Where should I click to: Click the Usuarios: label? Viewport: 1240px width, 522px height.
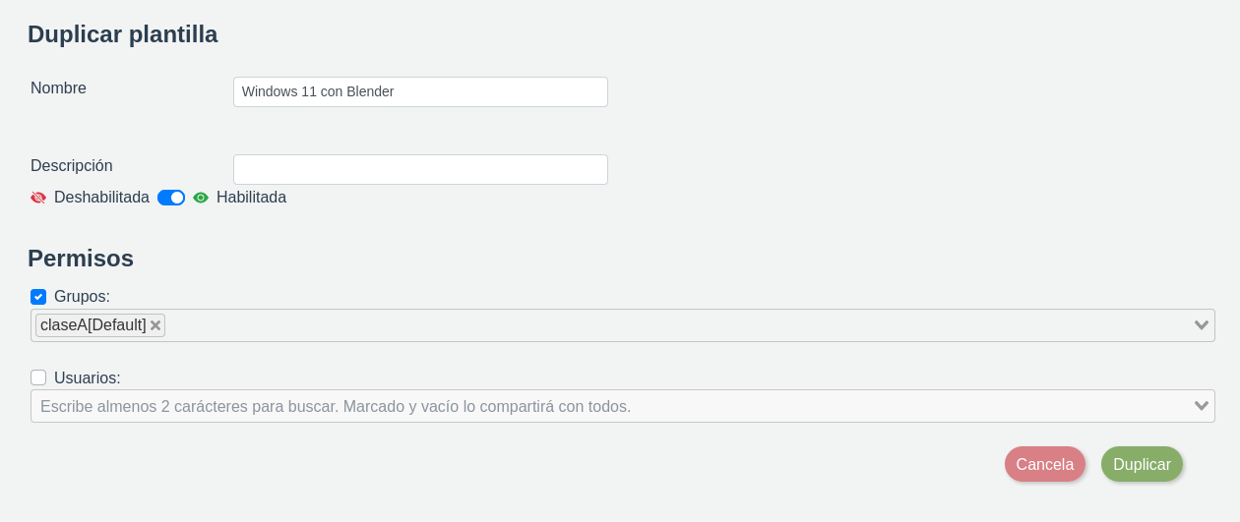pos(88,377)
